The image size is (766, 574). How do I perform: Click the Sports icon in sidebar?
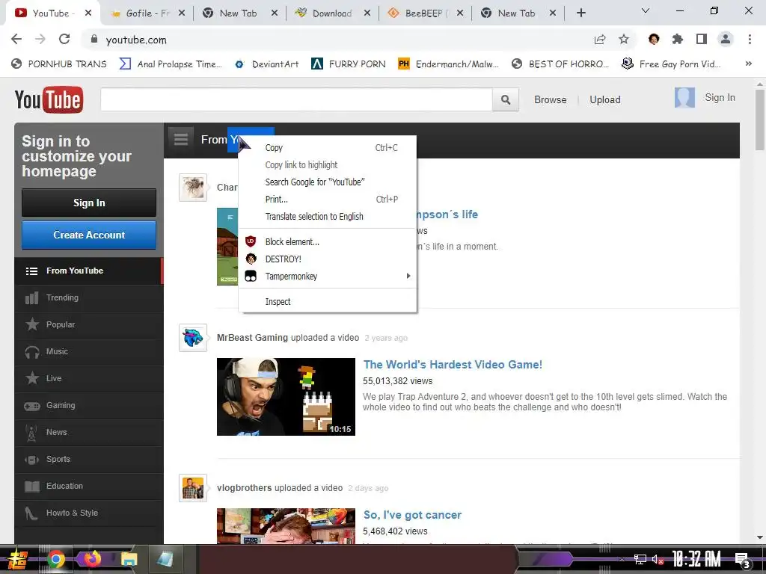pos(31,460)
